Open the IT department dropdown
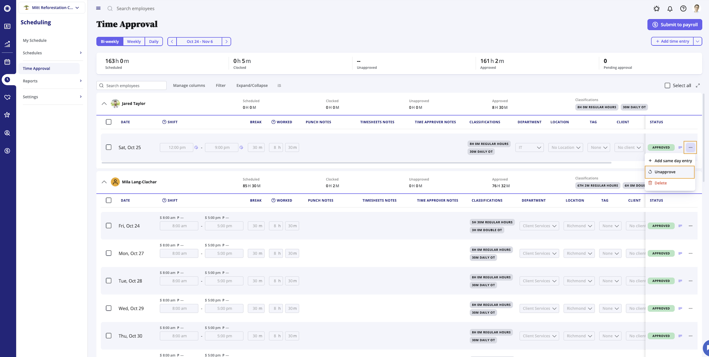Image resolution: width=709 pixels, height=357 pixels. click(x=529, y=148)
